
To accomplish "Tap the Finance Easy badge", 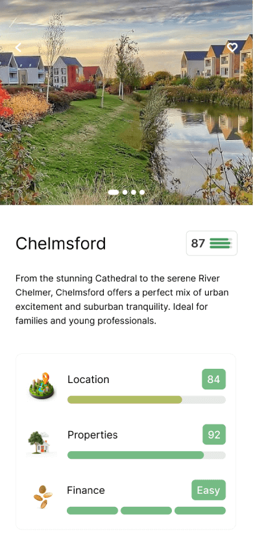I will coord(209,490).
